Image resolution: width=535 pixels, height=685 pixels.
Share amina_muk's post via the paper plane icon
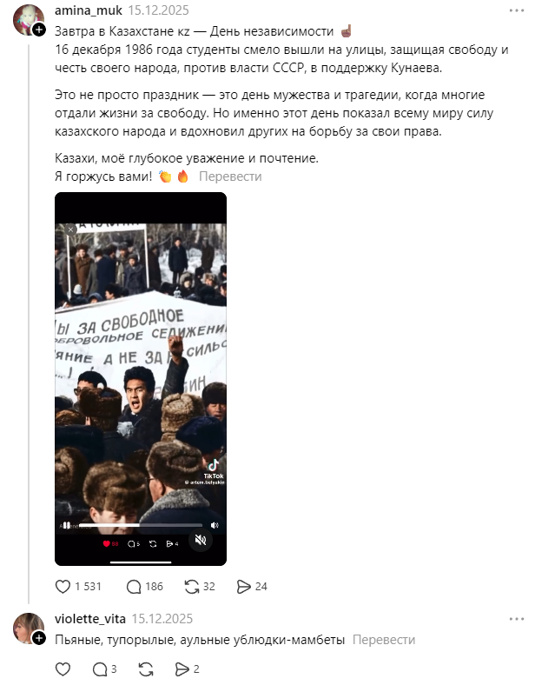(x=243, y=586)
